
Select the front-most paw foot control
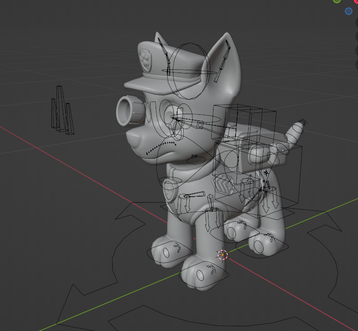[204, 274]
